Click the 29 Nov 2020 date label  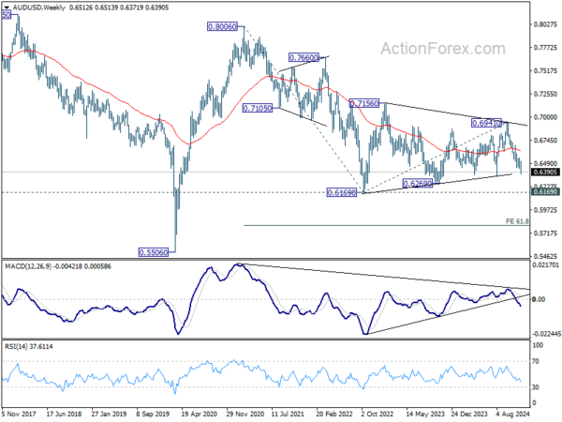point(244,414)
